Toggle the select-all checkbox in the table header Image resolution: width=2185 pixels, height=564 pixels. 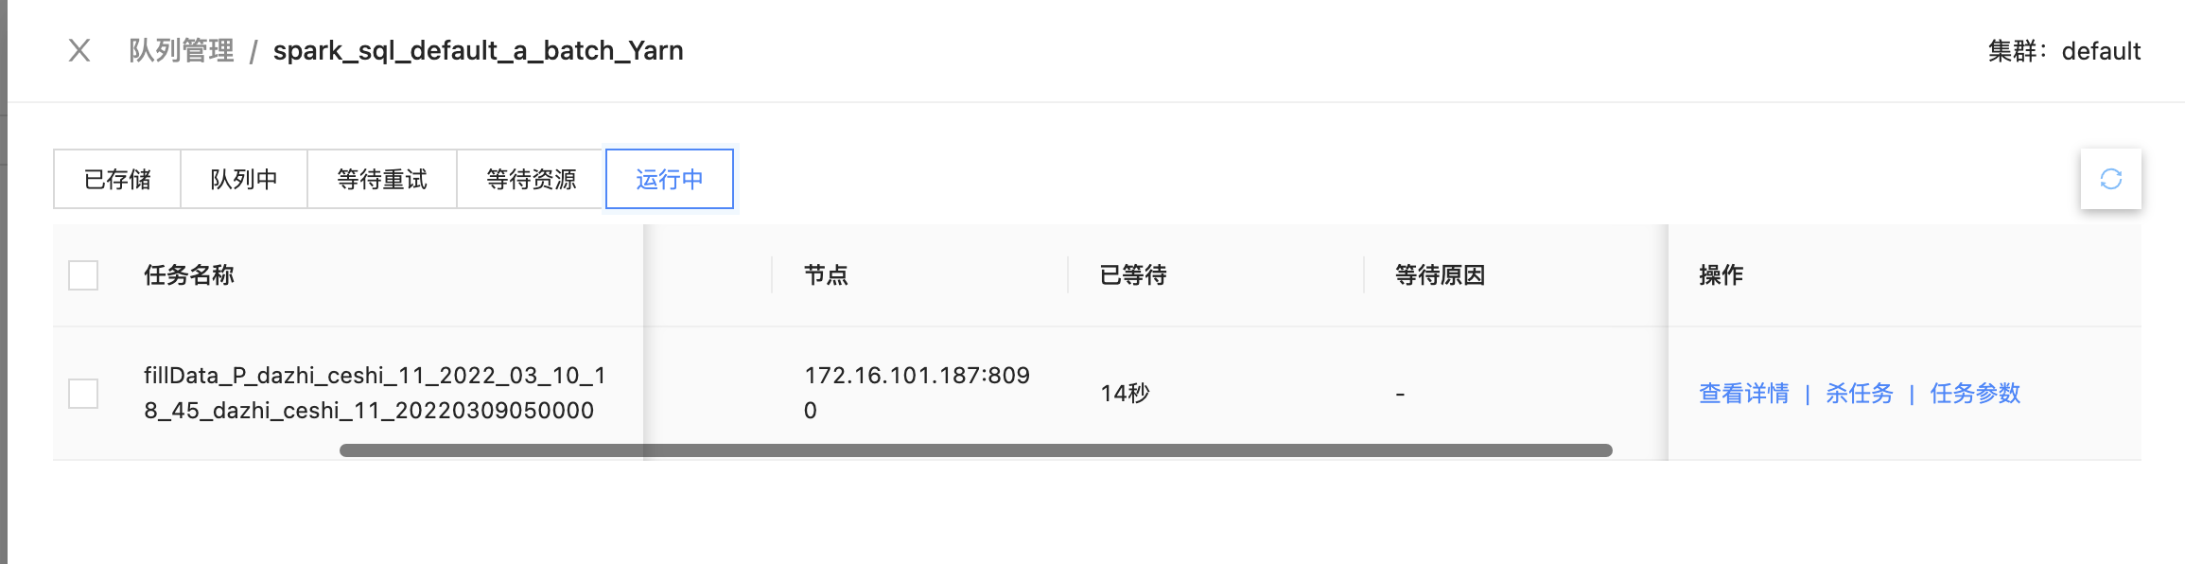click(x=84, y=275)
